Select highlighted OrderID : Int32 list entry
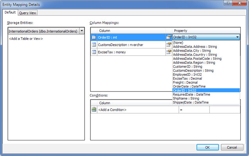The width and height of the screenshot is (249, 156). [x=206, y=90]
